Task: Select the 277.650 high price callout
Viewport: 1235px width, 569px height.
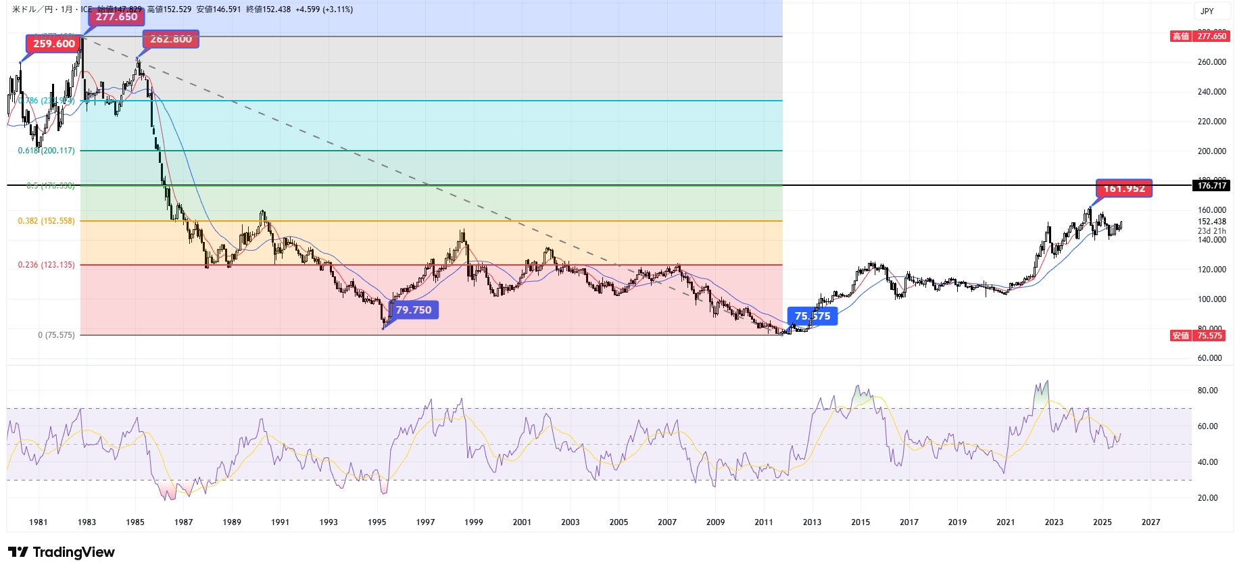Action: [116, 17]
